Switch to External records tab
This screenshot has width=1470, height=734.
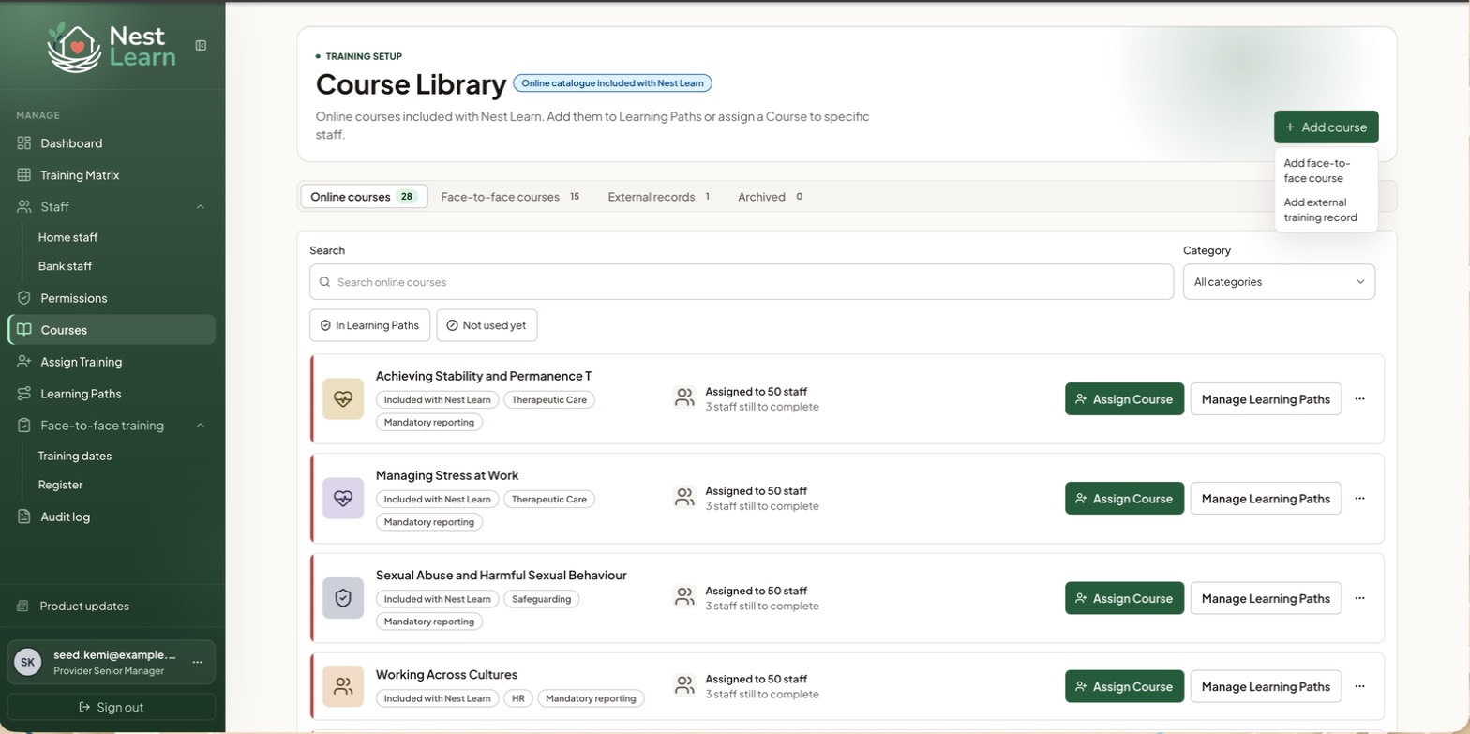click(659, 197)
